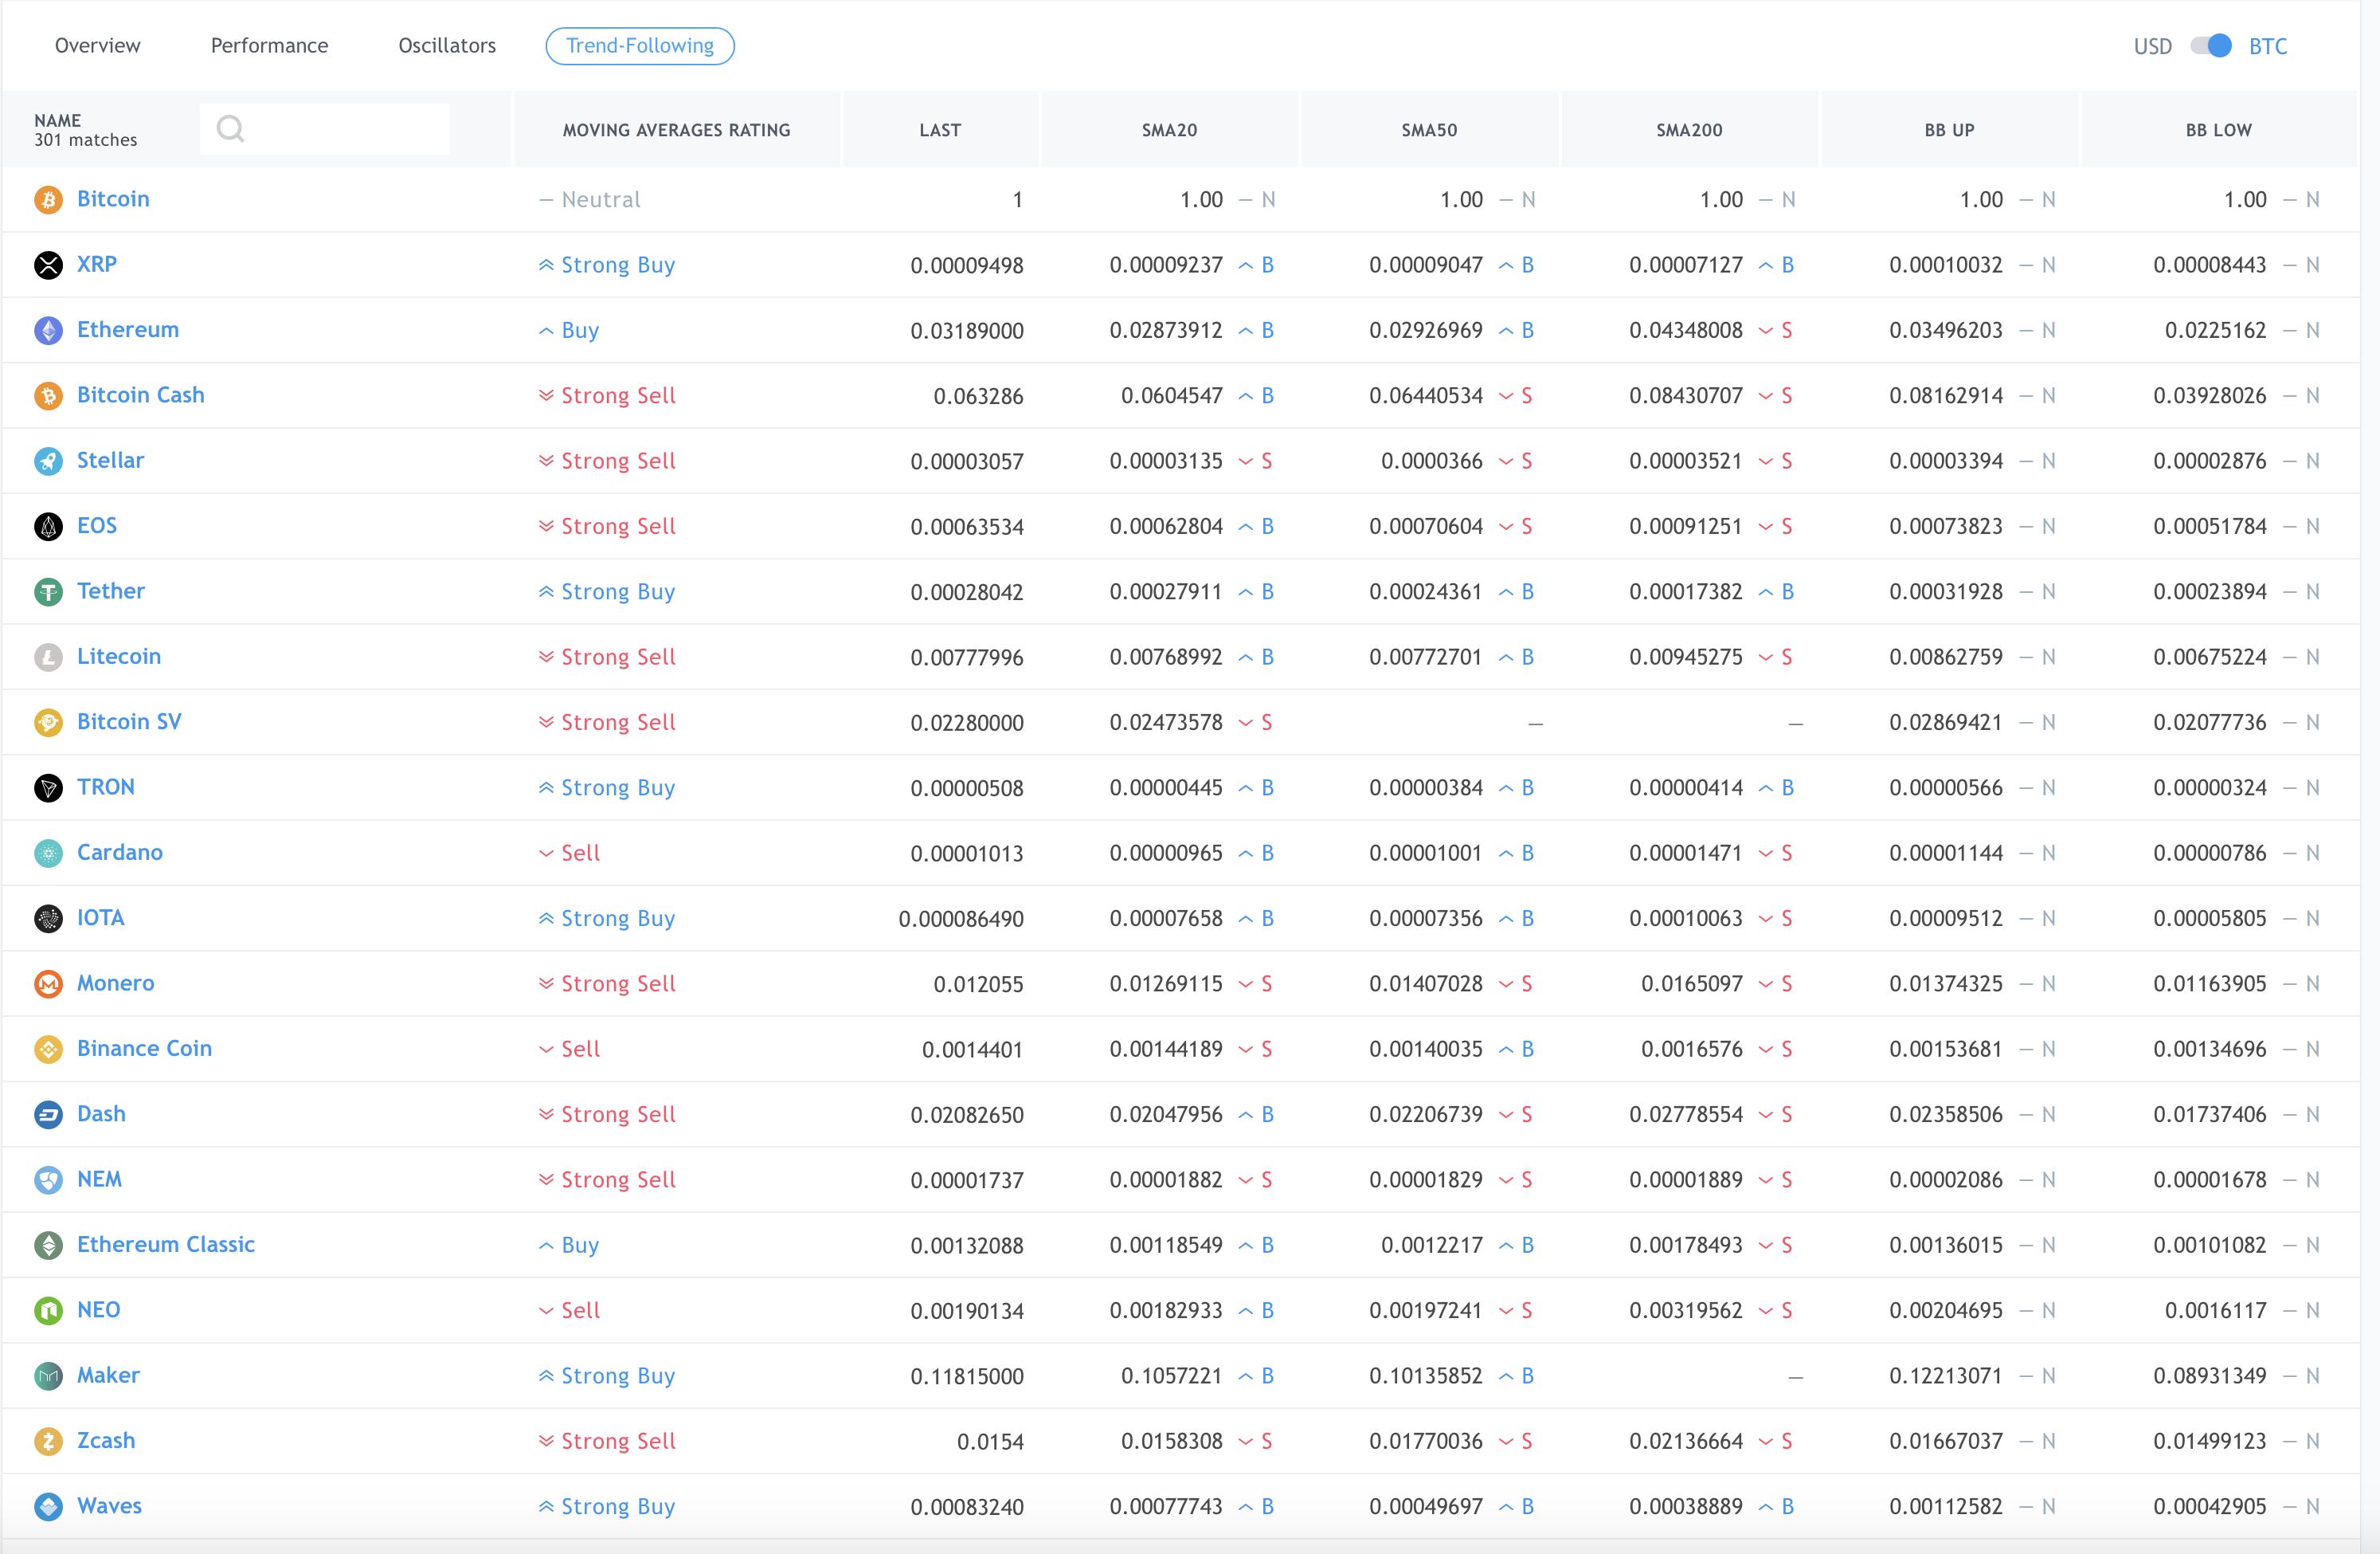Focus the coin name search field
Viewport: 2380px width, 1554px height.
pyautogui.click(x=325, y=129)
